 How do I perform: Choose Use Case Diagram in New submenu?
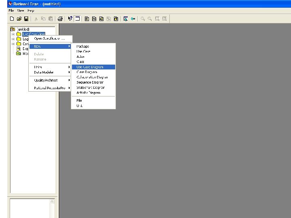[x=93, y=67]
